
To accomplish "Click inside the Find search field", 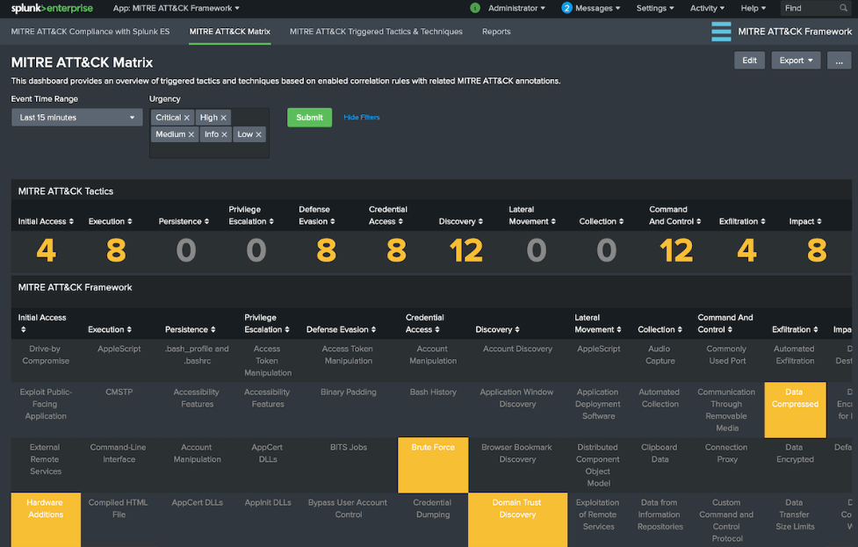I will [806, 9].
